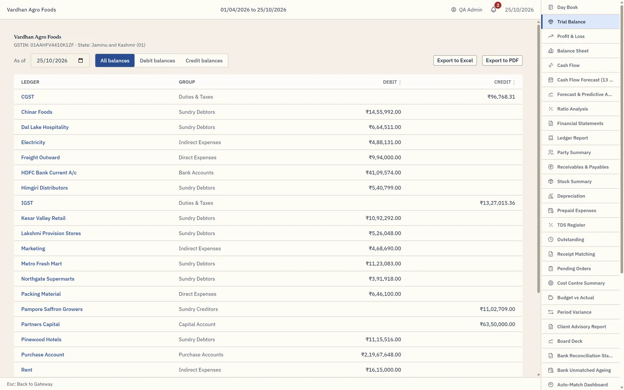Sort by the CREDIT column arrow
Viewport: 624px width, 390px height.
coord(514,82)
